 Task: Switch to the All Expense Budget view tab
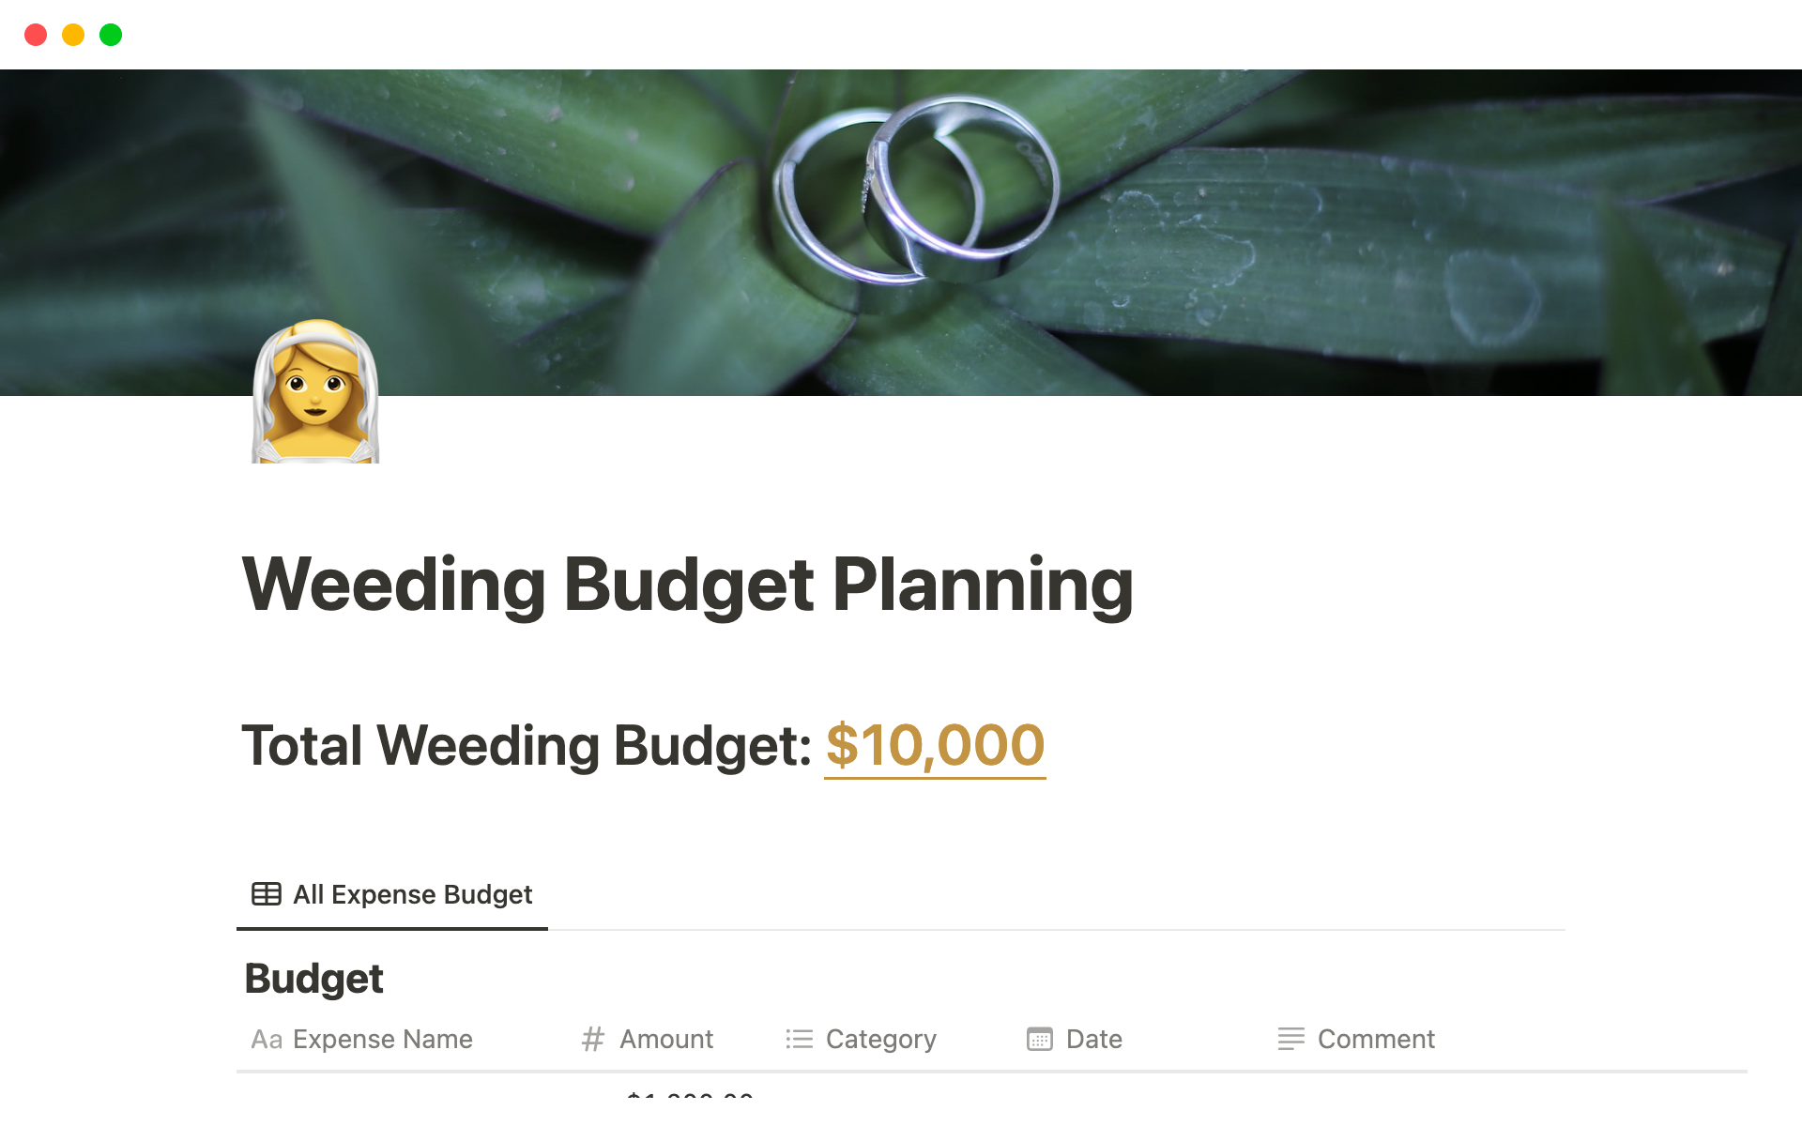point(412,894)
